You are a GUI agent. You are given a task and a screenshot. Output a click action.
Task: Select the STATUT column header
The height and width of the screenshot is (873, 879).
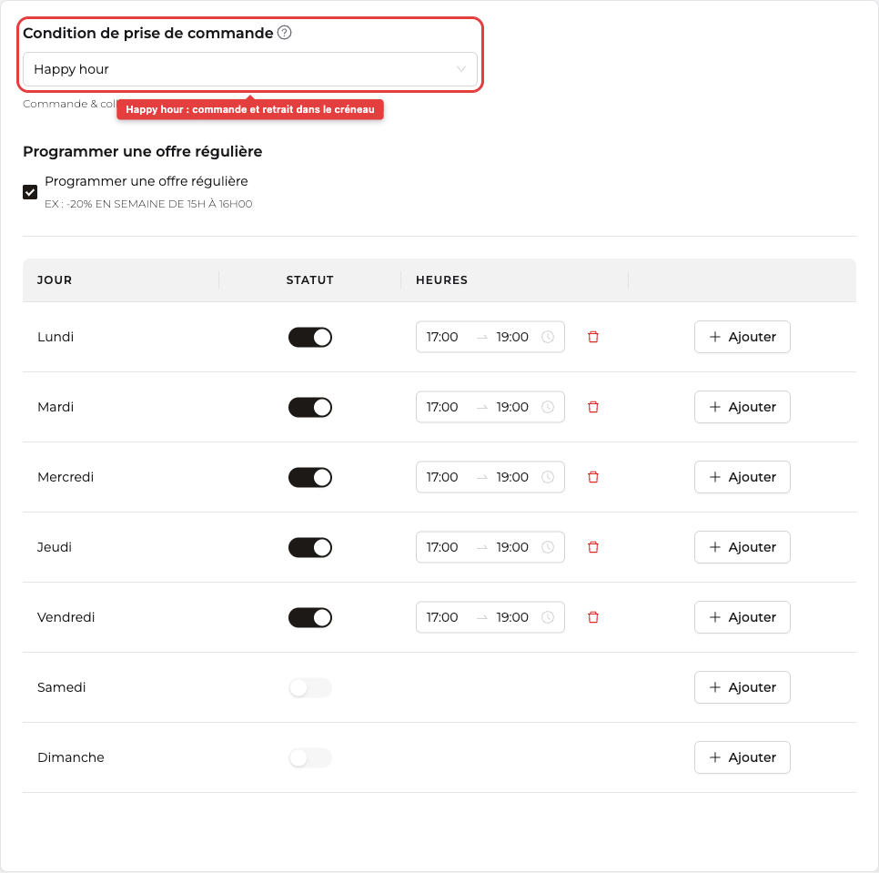[310, 279]
